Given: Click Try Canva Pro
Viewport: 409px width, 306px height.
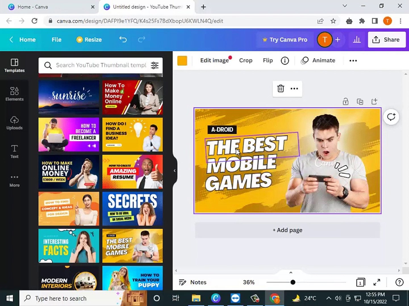Looking at the screenshot, I should point(285,40).
